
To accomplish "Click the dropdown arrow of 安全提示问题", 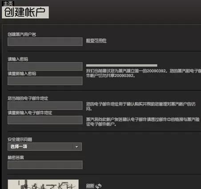I will 77,147.
